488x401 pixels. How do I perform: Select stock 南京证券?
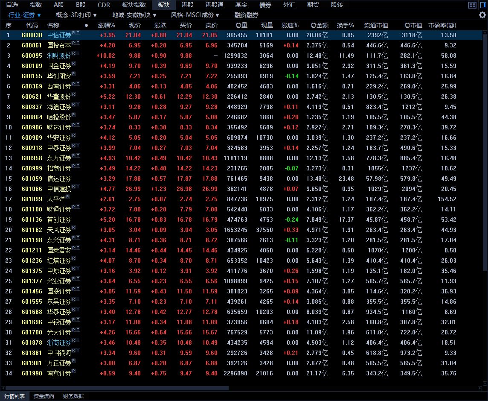point(59,374)
